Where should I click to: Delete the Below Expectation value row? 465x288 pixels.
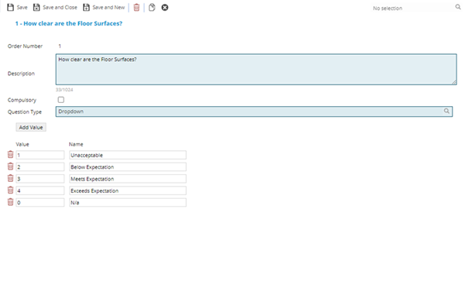10,166
